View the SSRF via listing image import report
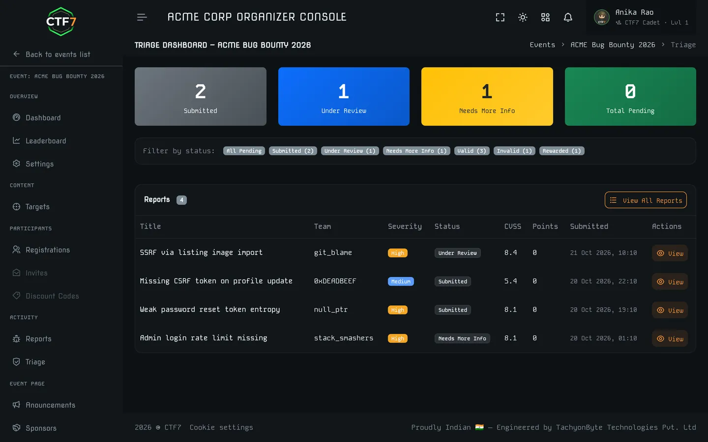Viewport: 708px width, 442px height. 670,253
